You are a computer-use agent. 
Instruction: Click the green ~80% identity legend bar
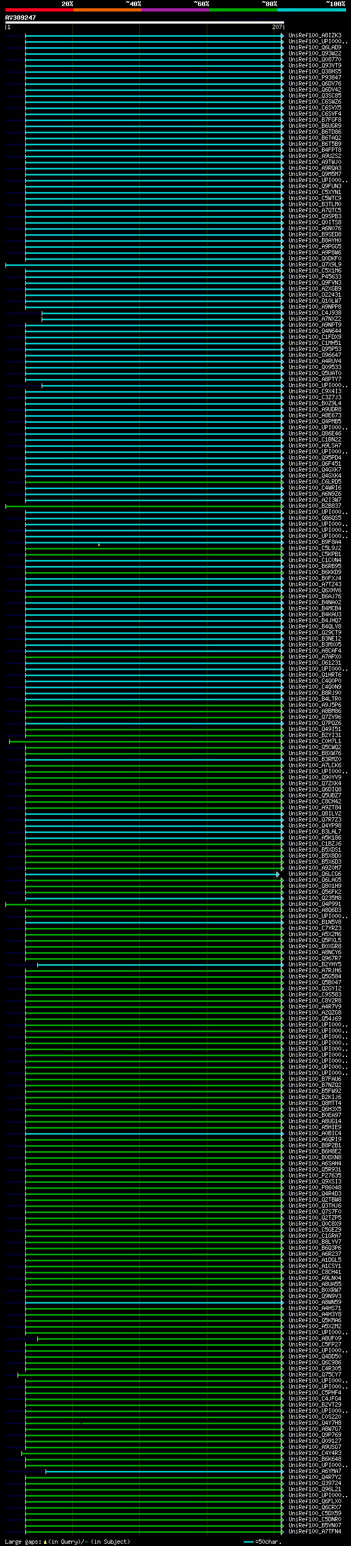(243, 10)
